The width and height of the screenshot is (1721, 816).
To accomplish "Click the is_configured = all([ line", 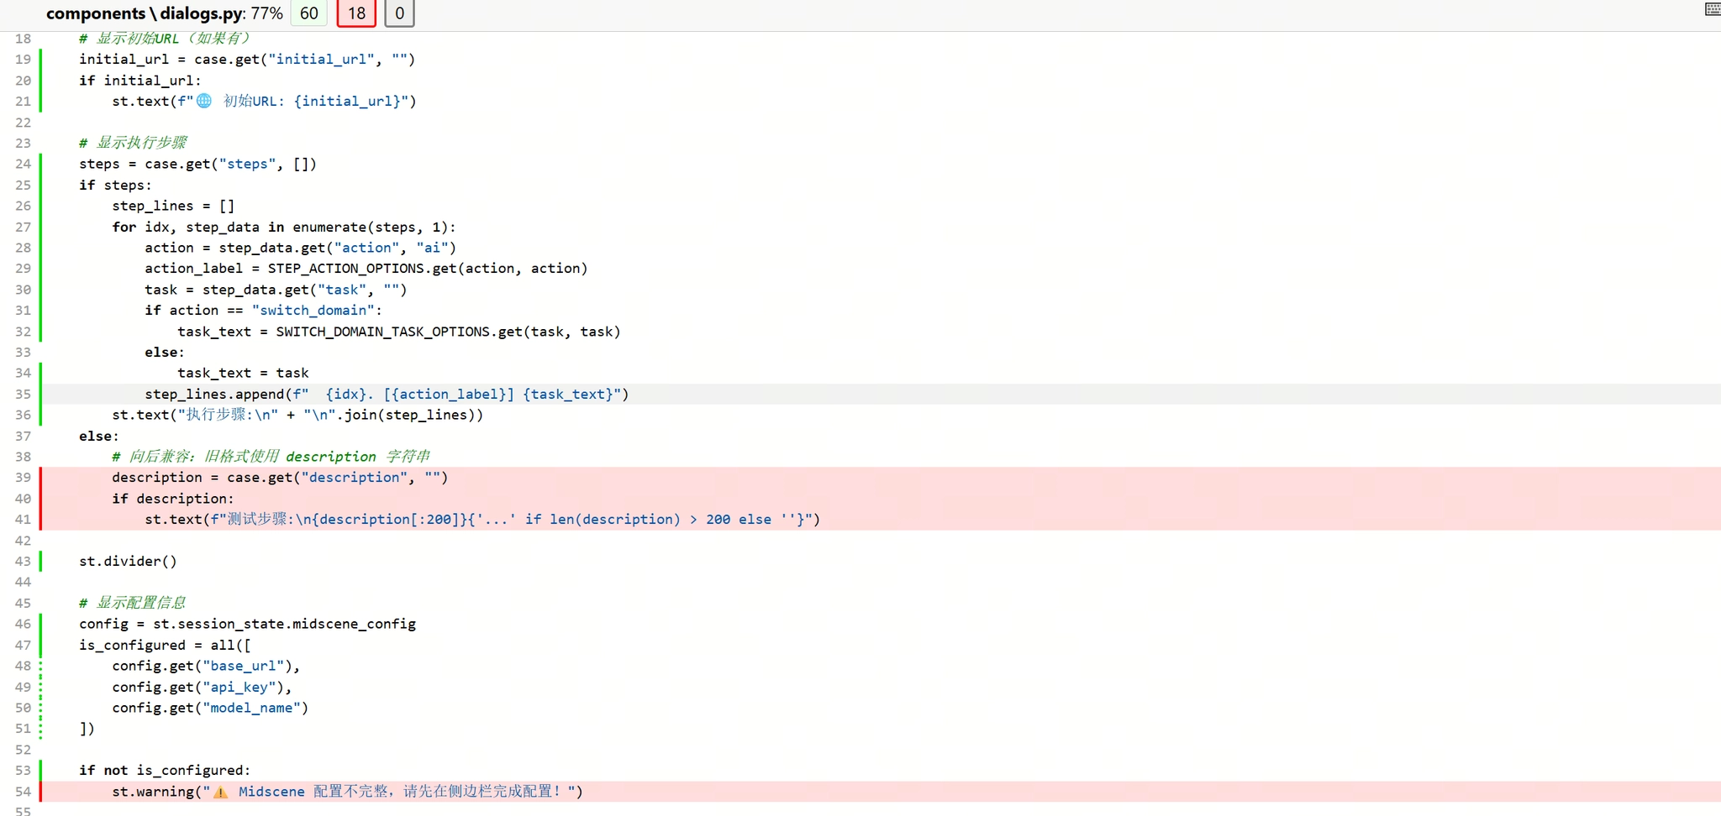I will pyautogui.click(x=165, y=646).
